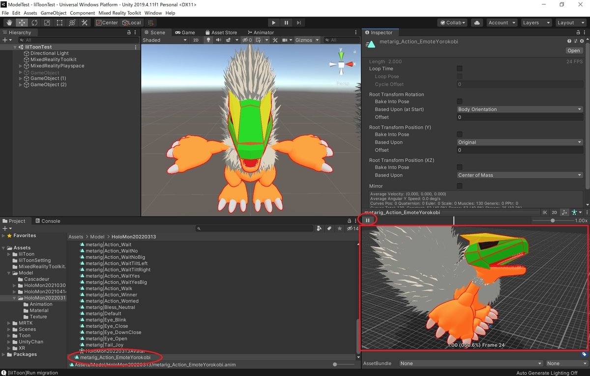Viewport: 590px width, 376px height.
Task: Adjust the preview speed slider
Action: [553, 220]
